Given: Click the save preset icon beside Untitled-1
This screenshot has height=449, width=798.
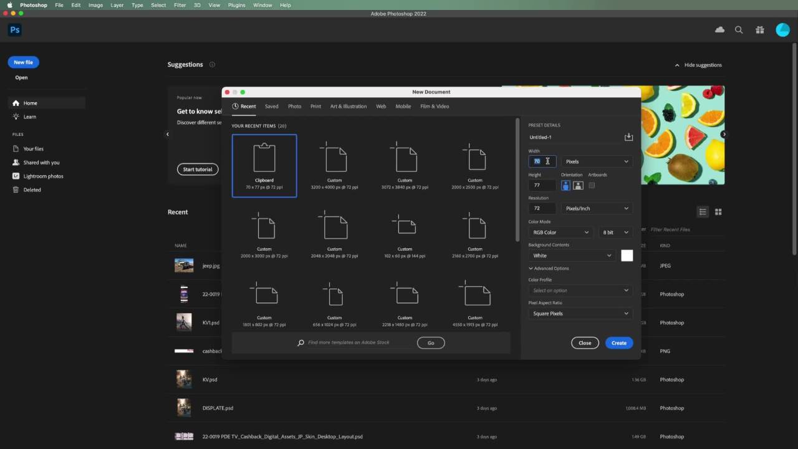Looking at the screenshot, I should (x=628, y=137).
